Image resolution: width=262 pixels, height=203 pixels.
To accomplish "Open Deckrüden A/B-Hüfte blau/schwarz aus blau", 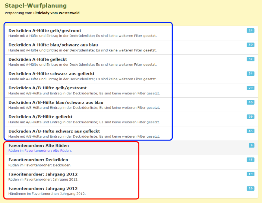I will (56, 102).
